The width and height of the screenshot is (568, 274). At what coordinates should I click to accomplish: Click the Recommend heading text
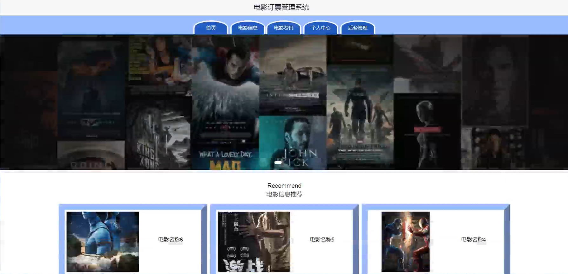click(284, 186)
